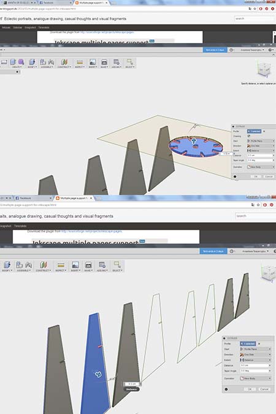Click the job status clock icon, upper Fusion window
Viewport: 276px width, 414px height.
click(231, 50)
